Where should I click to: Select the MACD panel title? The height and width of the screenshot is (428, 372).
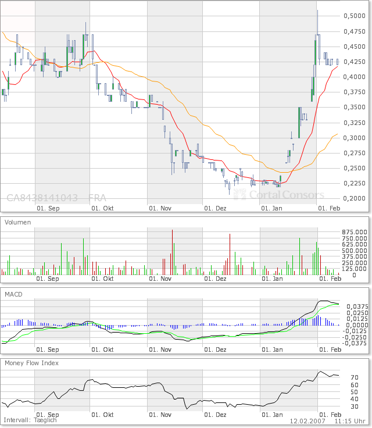coord(13,295)
